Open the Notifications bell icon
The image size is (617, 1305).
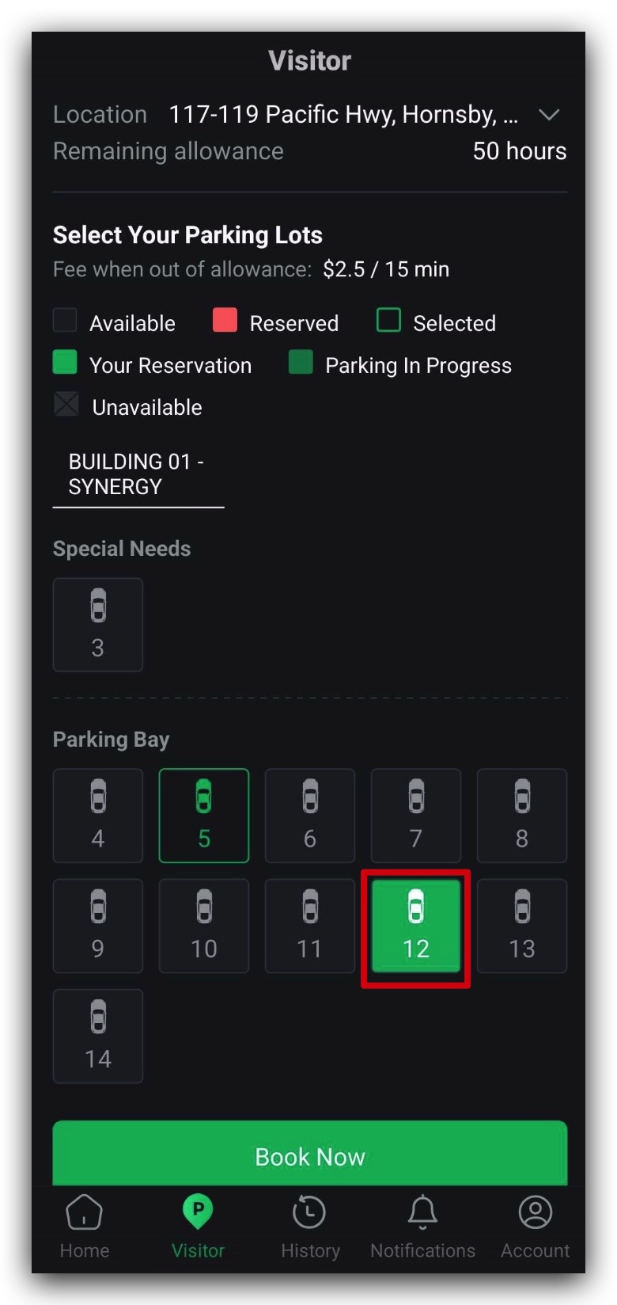(422, 1212)
